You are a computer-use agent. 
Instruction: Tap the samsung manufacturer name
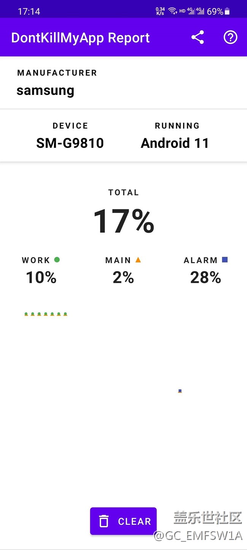[x=45, y=91]
